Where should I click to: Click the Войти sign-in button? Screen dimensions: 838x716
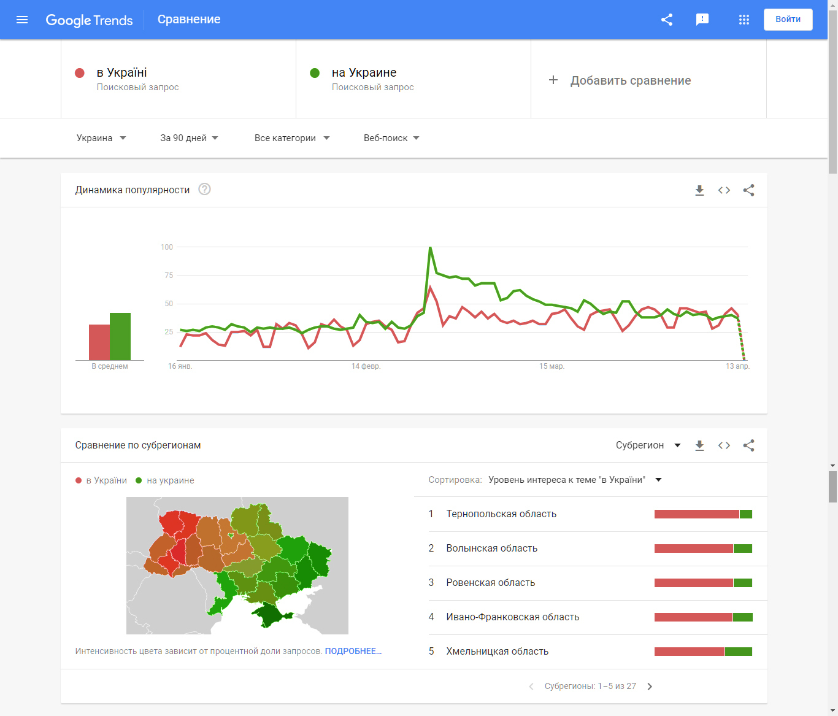[x=788, y=20]
